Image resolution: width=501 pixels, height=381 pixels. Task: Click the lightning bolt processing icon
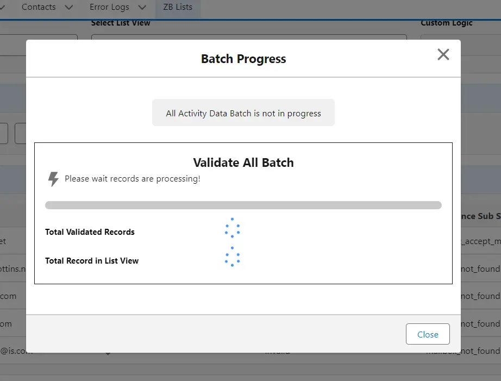click(x=53, y=179)
